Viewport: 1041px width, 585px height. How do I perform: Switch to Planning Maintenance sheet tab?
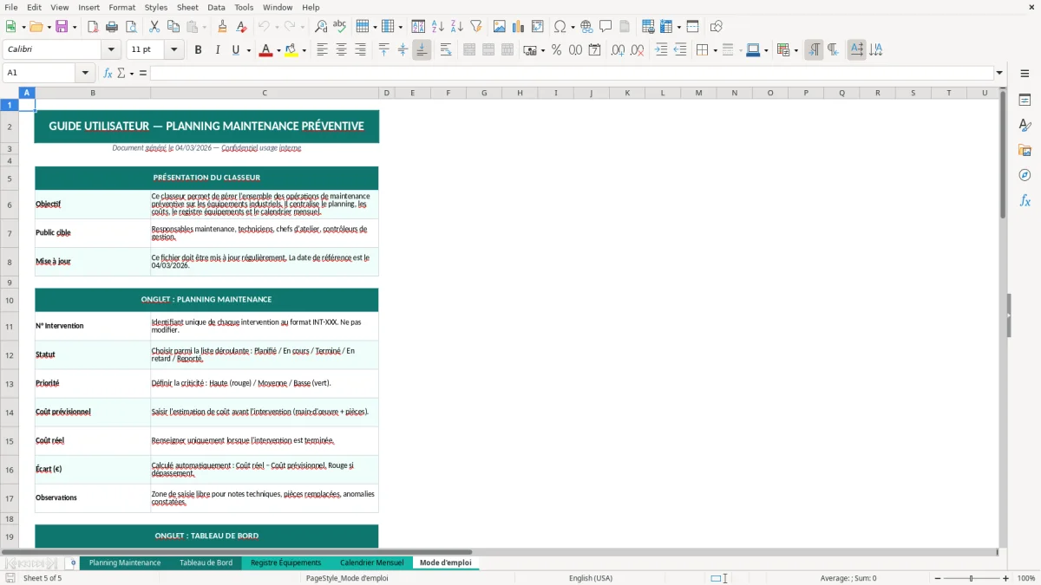[x=125, y=562]
